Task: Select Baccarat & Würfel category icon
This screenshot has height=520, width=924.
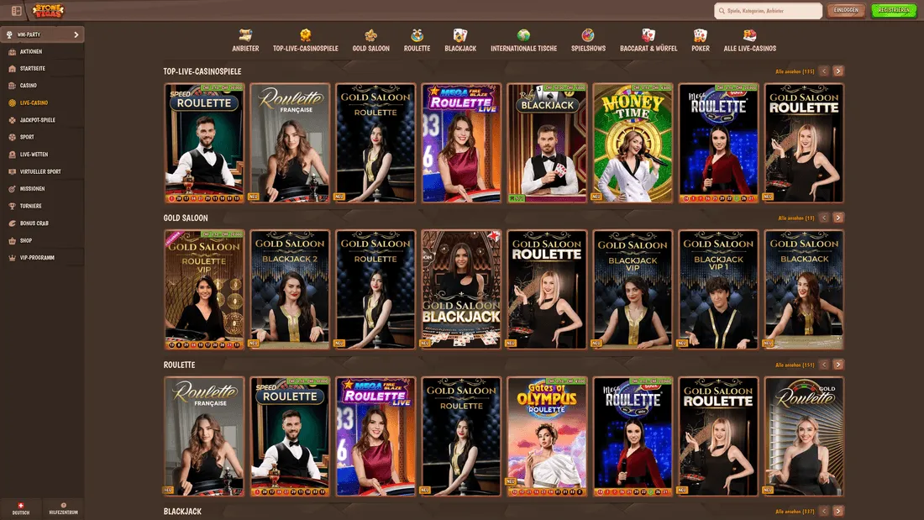Action: [x=648, y=35]
